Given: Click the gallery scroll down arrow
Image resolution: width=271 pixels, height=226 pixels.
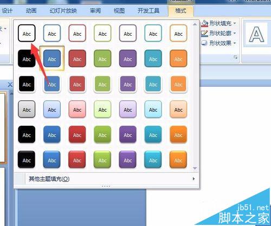Looking at the screenshot, I should (195, 168).
